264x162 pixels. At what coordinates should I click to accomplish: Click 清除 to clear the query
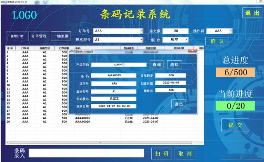point(174,65)
